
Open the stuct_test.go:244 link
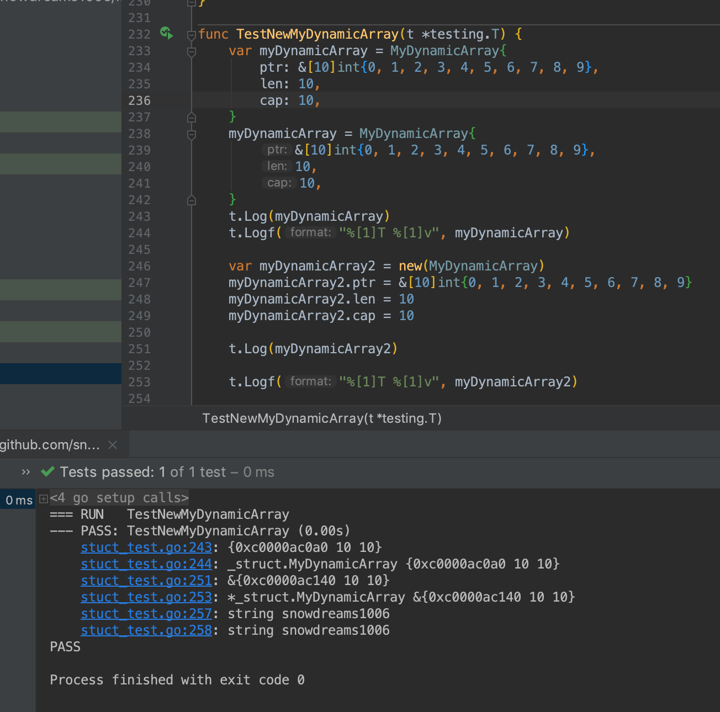[146, 564]
